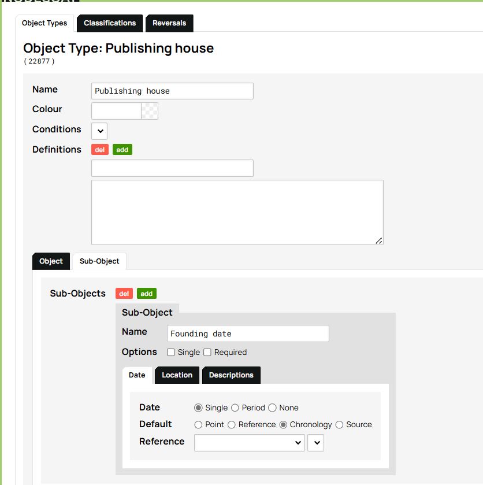Select the Date tab
The image size is (483, 485).
tap(136, 375)
